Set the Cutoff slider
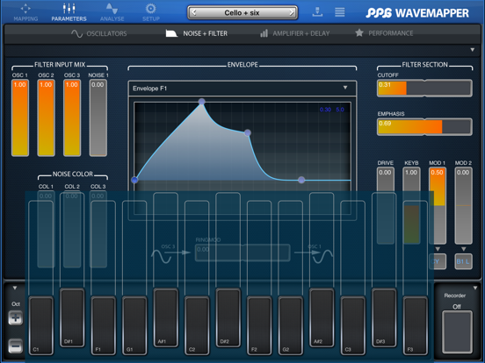485x363 pixels. pos(424,89)
